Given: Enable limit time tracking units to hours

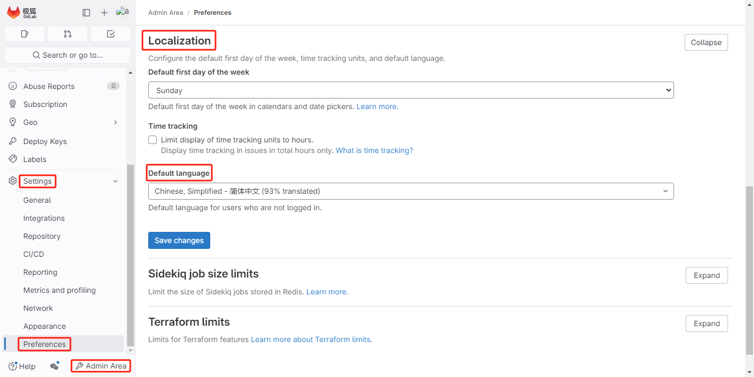Looking at the screenshot, I should (152, 140).
